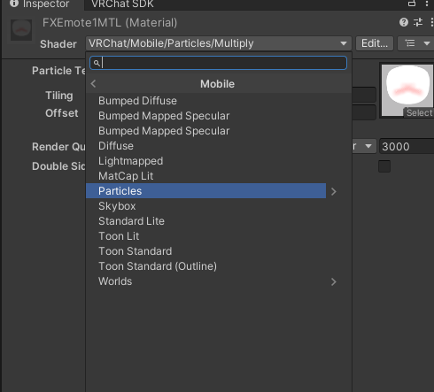
Task: Go back using the Mobile header chevron
Action: pos(93,84)
